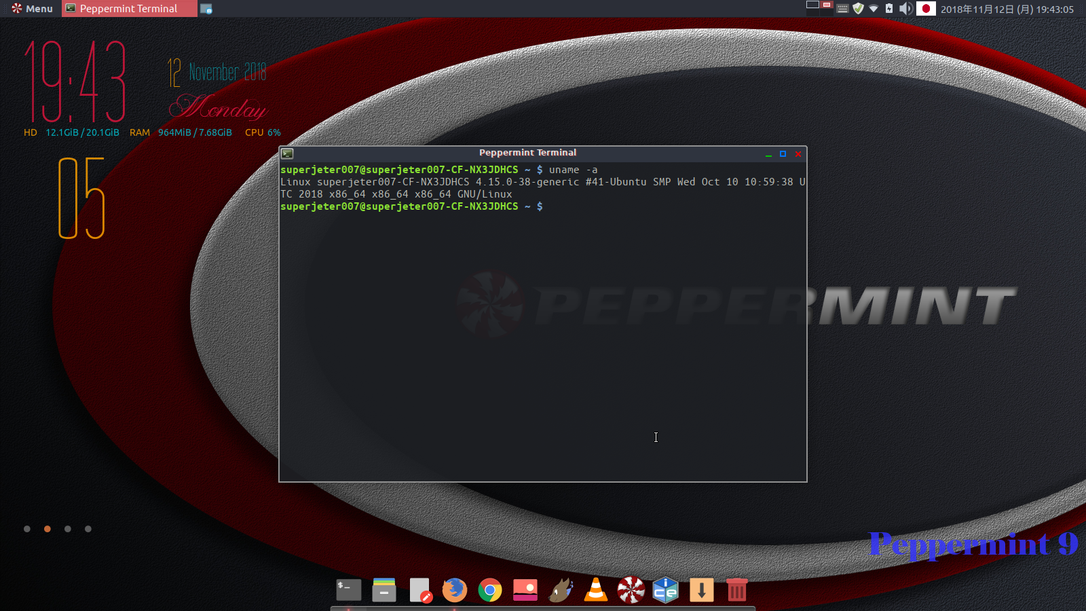Click the '#41-Ubuntu' text in terminal output
The image size is (1086, 611).
[x=616, y=182]
